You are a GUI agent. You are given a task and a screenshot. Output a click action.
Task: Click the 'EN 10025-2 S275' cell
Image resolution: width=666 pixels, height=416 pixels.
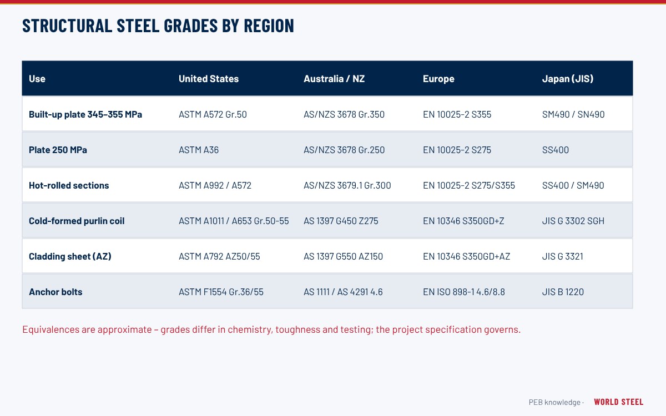point(457,150)
